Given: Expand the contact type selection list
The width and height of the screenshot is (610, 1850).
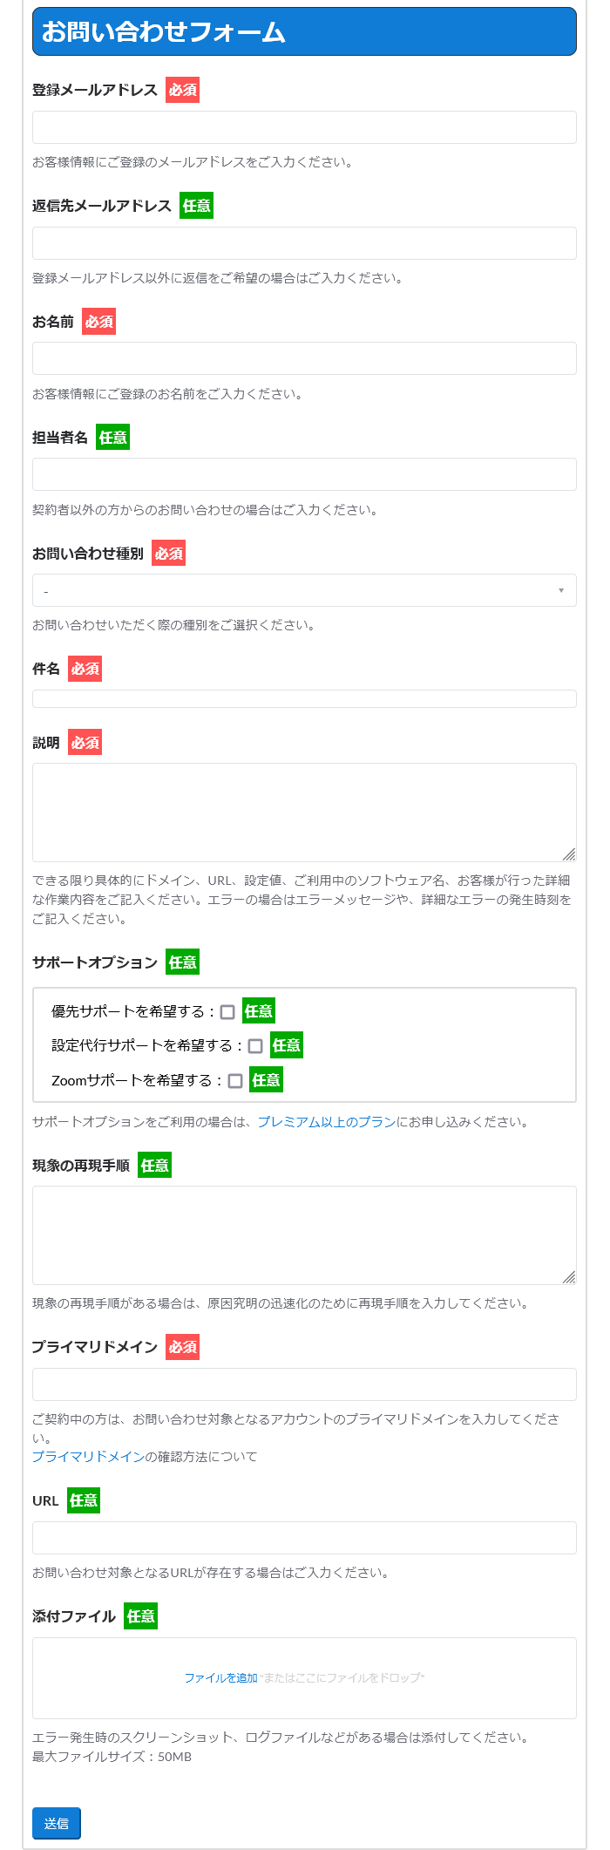Looking at the screenshot, I should [x=303, y=590].
